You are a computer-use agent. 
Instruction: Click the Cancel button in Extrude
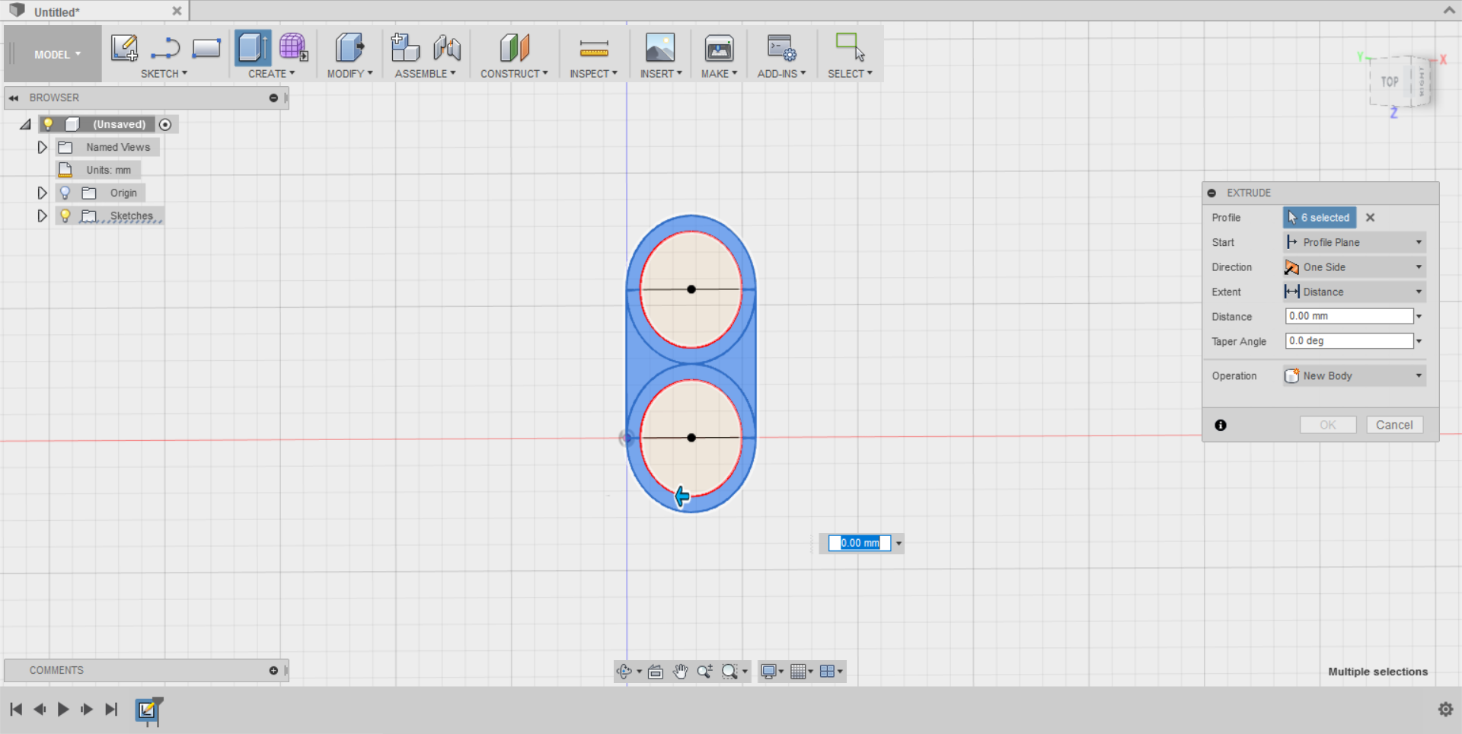(1394, 425)
